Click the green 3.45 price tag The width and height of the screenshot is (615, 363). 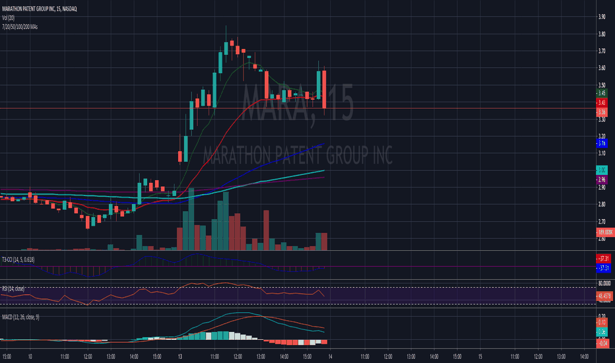(602, 93)
